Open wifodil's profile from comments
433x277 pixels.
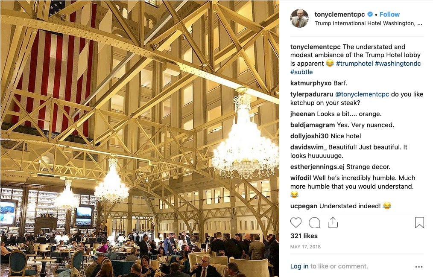point(301,178)
